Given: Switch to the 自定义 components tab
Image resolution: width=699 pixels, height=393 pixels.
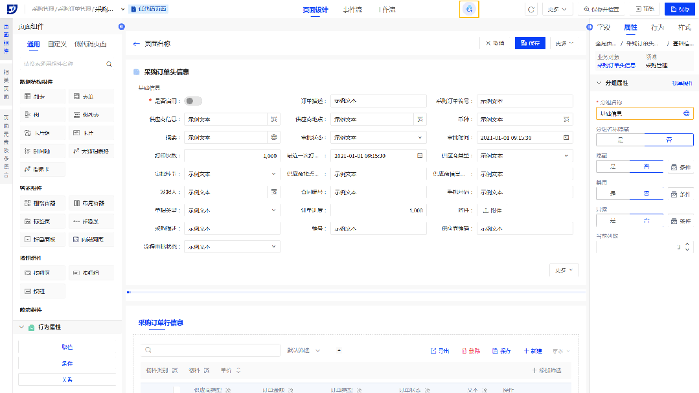Looking at the screenshot, I should 57,45.
